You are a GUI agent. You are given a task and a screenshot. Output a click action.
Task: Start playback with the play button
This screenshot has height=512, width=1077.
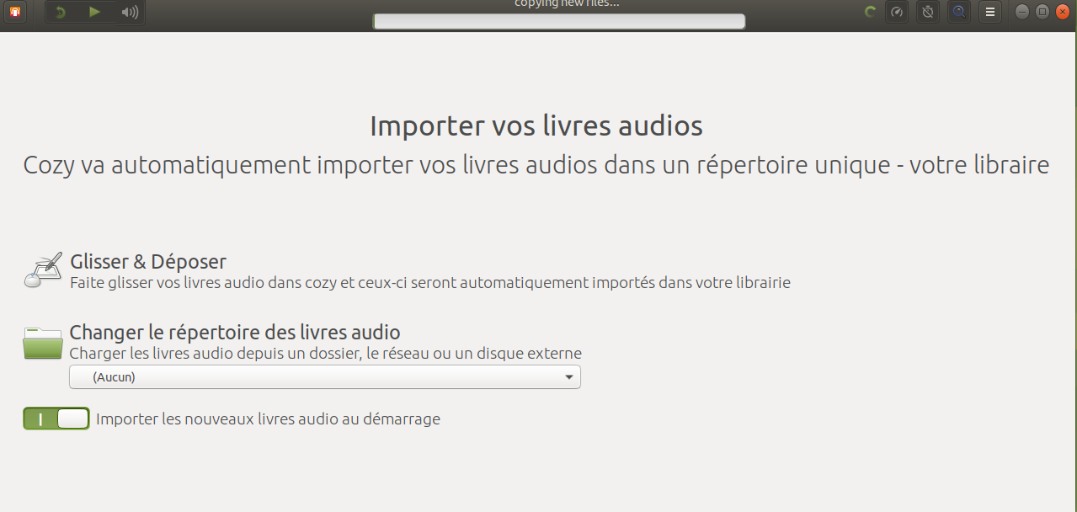pos(94,12)
